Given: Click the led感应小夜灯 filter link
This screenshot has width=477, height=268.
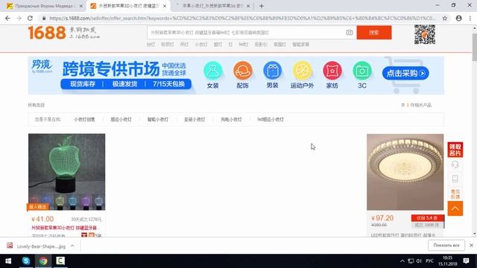Looking at the screenshot, I should point(271,119).
